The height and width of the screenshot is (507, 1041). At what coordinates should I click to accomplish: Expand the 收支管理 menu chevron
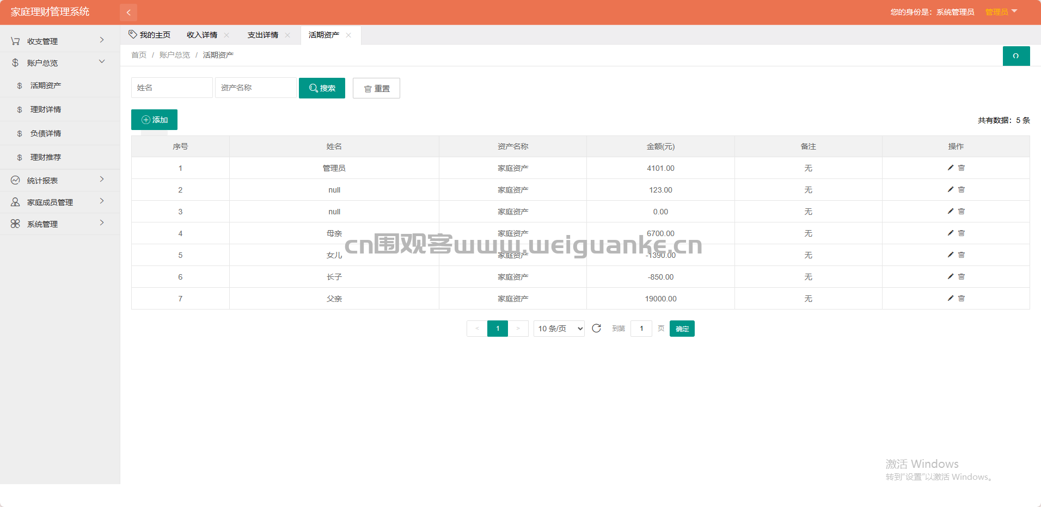pos(102,40)
